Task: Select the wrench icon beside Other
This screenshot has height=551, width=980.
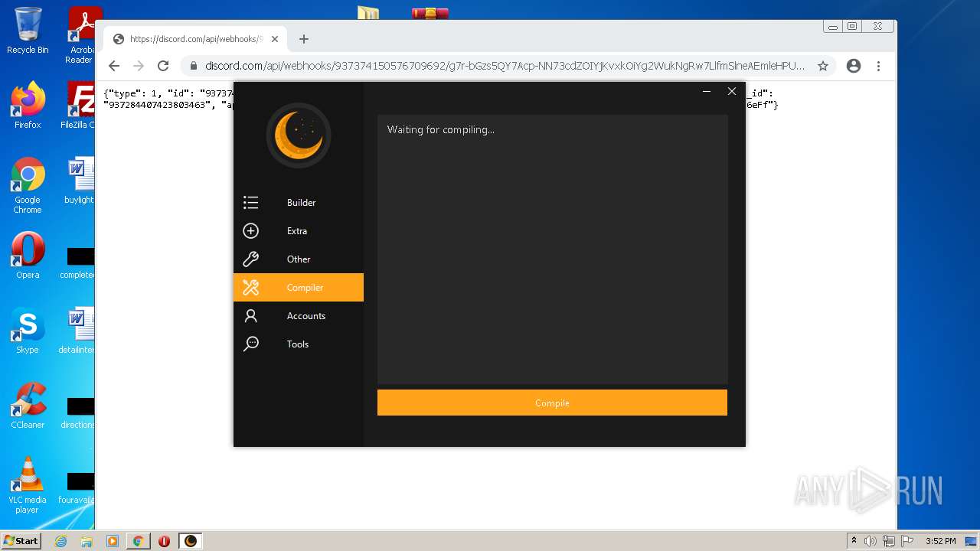Action: click(250, 259)
